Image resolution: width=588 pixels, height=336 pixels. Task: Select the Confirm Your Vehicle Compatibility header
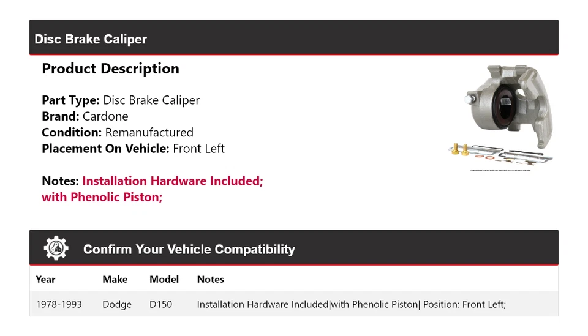coord(189,249)
